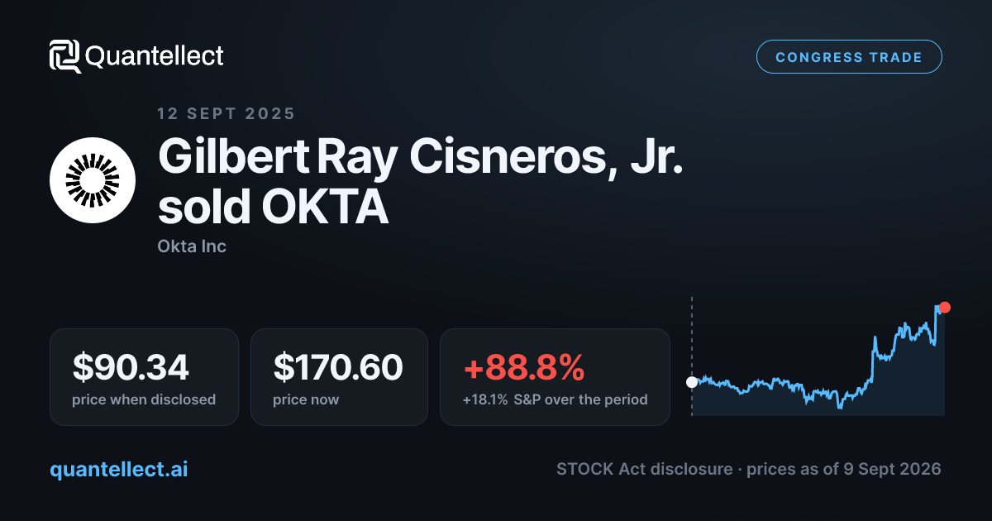This screenshot has width=992, height=521.
Task: Click the +18.1% S&P comparison text
Action: 555,399
